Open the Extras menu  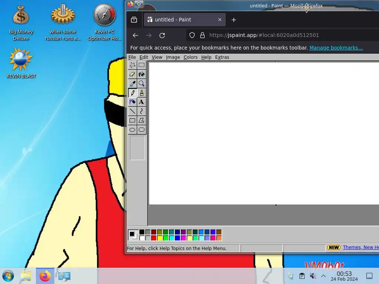click(222, 57)
